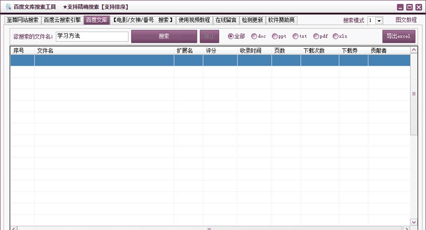Switch to the 百度云搜索引擎 tab
This screenshot has width=426, height=230.
62,20
